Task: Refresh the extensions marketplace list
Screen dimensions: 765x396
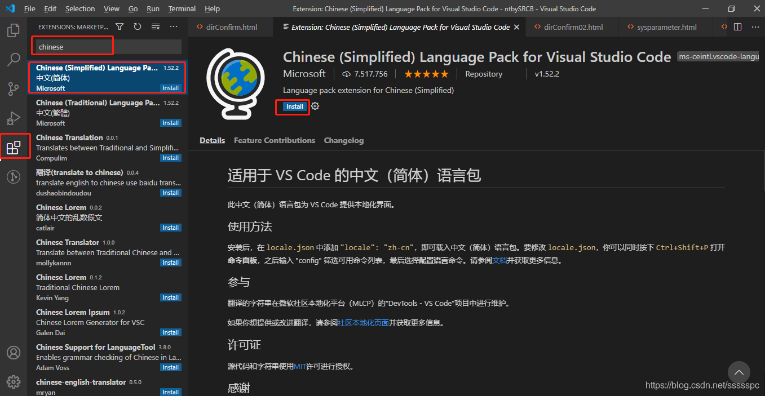Action: (138, 26)
